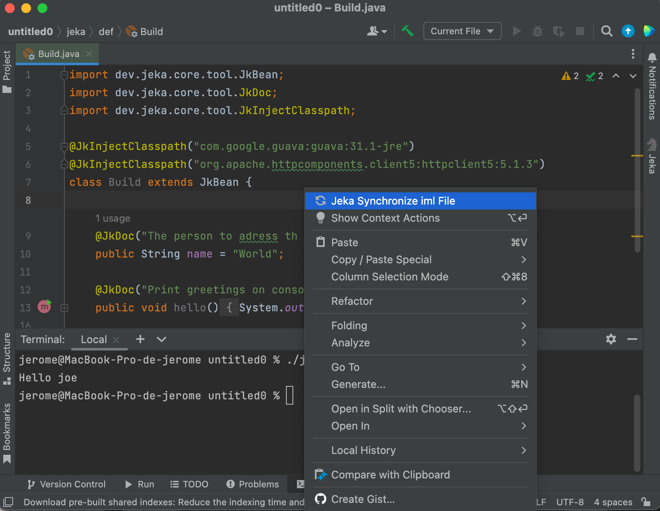This screenshot has height=511, width=660.
Task: Choose Generate... from context menu
Action: tap(421, 384)
